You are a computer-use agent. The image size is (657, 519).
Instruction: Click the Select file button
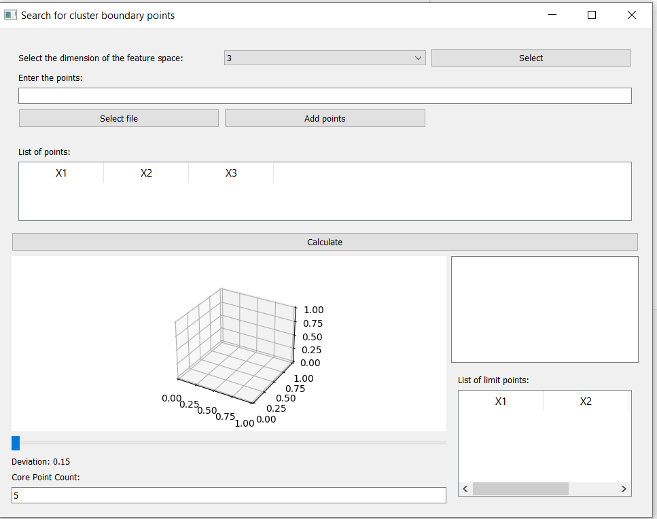click(x=119, y=118)
